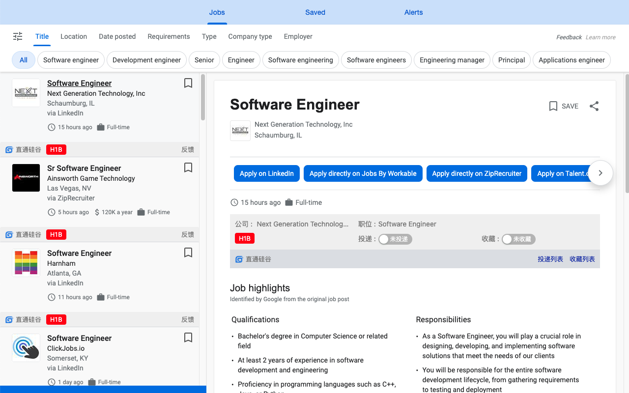Image resolution: width=629 pixels, height=393 pixels.
Task: Open the Software Engineer title at ClickJobs.io
Action: pos(79,338)
